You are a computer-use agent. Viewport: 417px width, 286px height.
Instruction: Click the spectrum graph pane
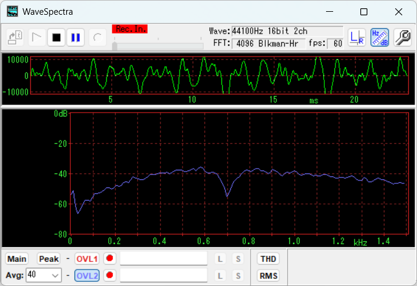209,178
